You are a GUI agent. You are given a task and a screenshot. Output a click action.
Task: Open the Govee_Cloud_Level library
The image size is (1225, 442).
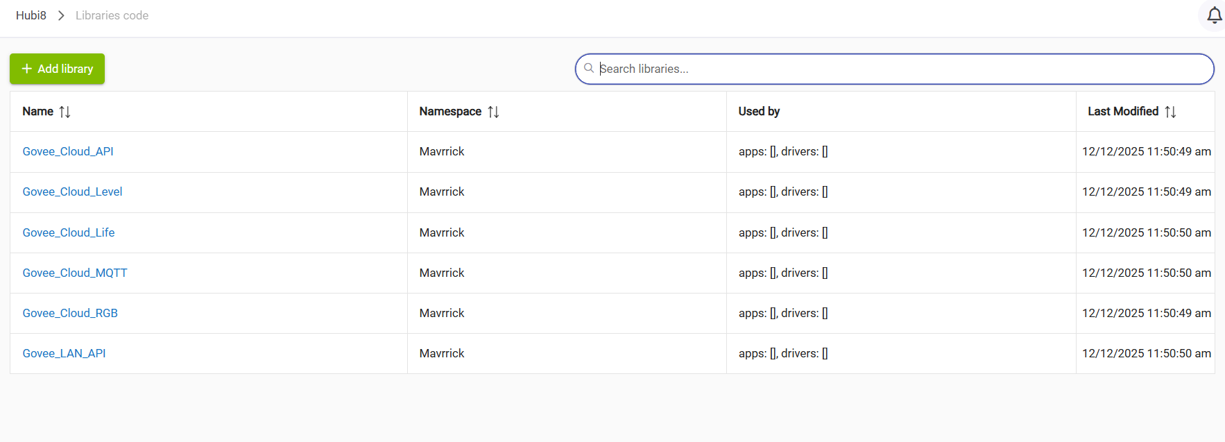[x=72, y=192]
